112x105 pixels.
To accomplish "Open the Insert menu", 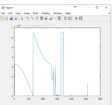I will coord(26,13).
